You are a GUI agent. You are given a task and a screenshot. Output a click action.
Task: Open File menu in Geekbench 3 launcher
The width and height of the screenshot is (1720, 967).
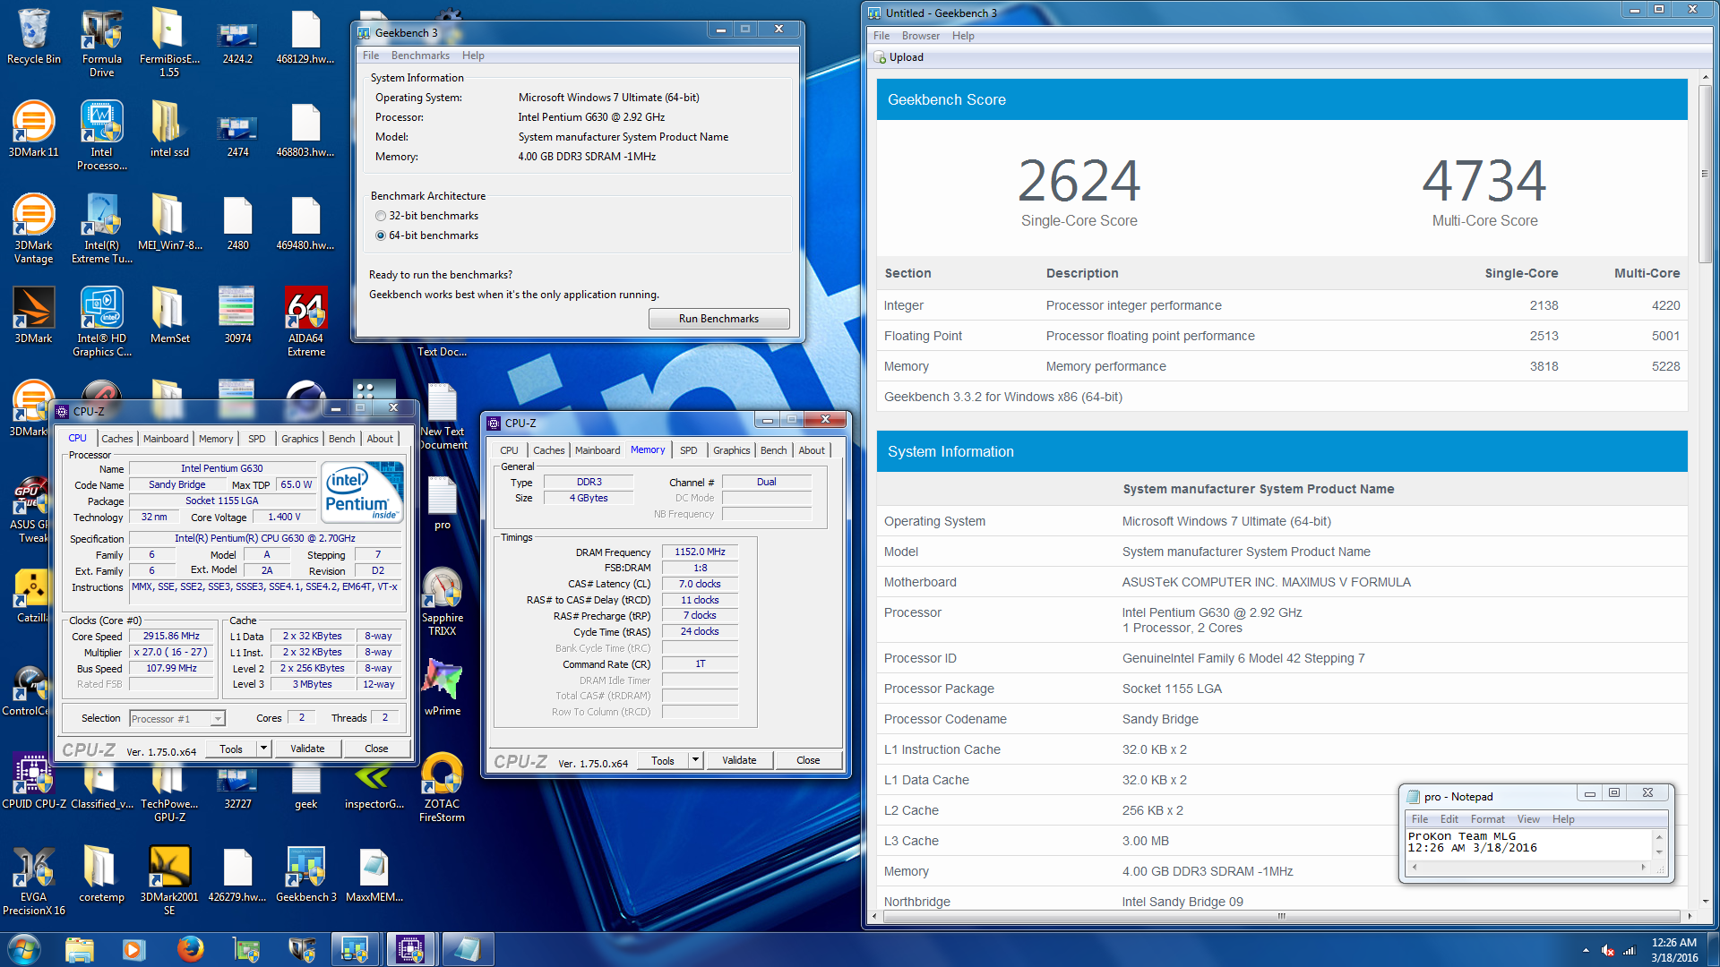[x=371, y=56]
